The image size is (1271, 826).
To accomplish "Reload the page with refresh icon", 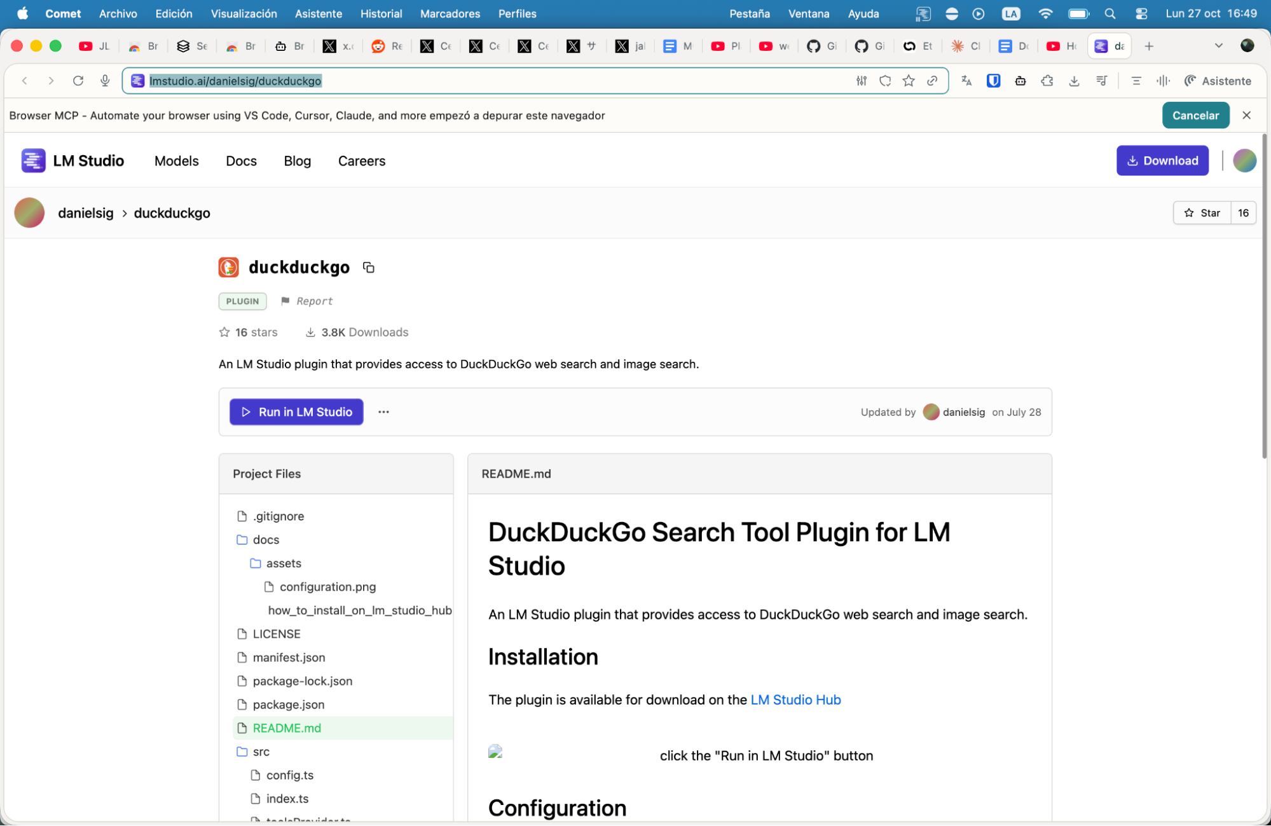I will click(78, 81).
